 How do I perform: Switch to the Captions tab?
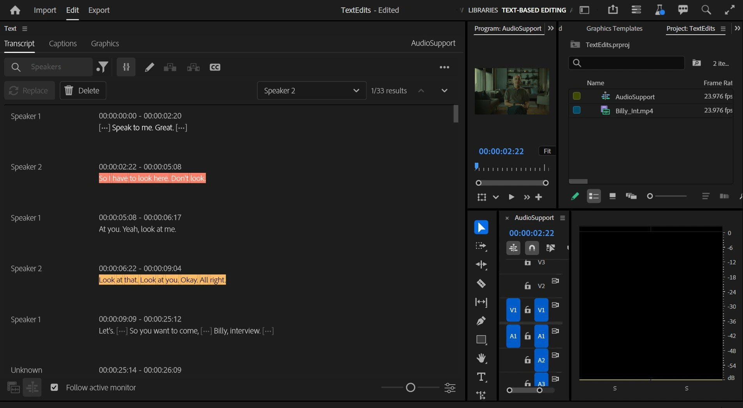63,44
